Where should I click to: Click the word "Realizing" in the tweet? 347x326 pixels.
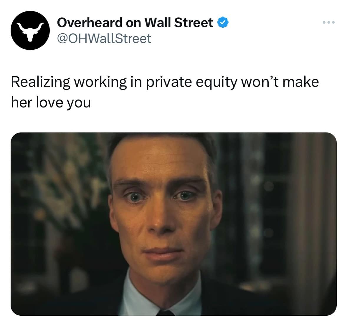(40, 82)
